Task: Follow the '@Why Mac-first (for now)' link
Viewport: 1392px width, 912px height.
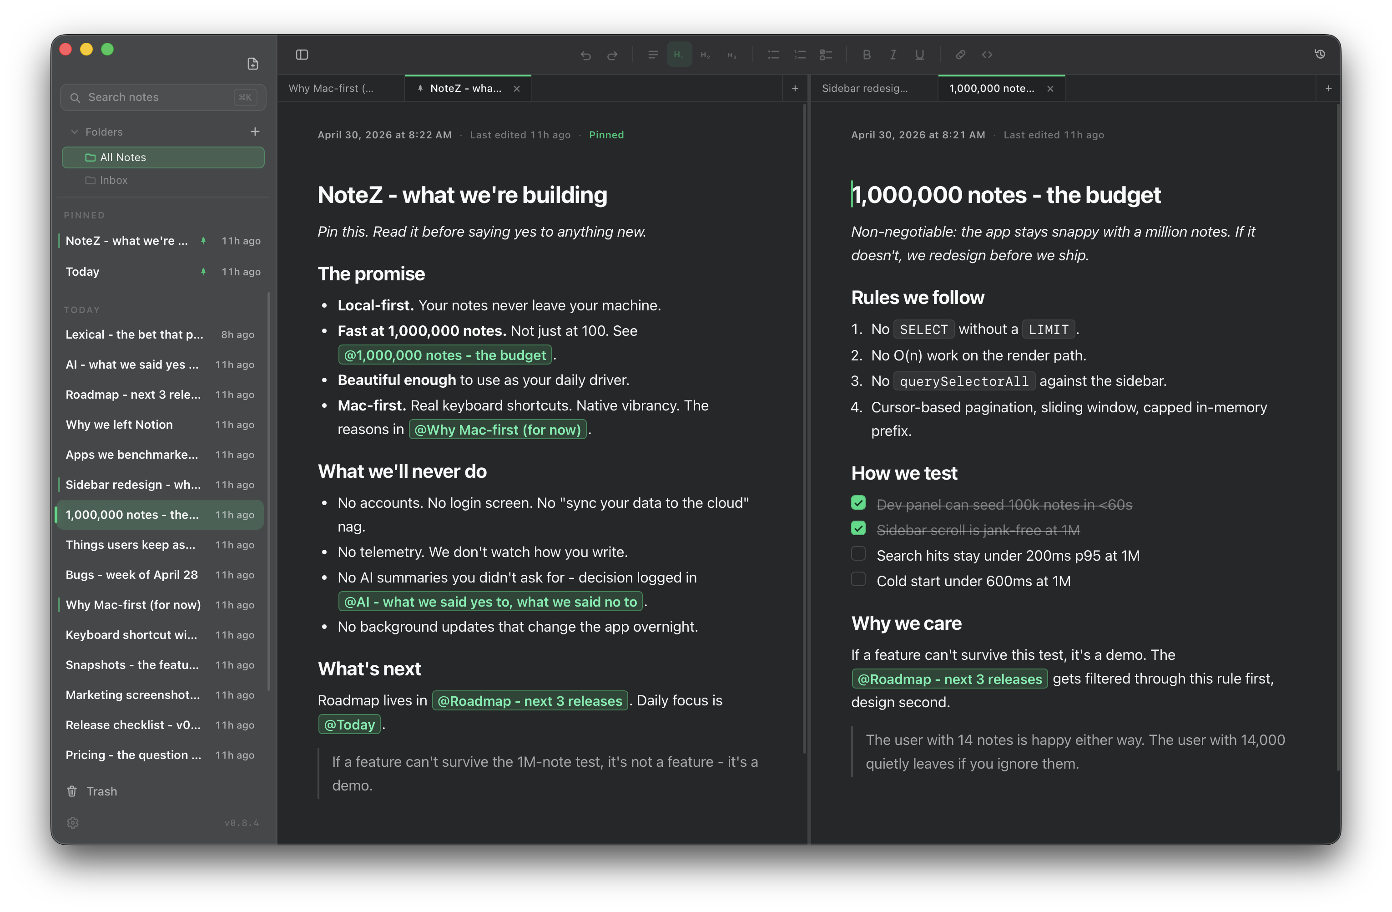Action: tap(497, 430)
